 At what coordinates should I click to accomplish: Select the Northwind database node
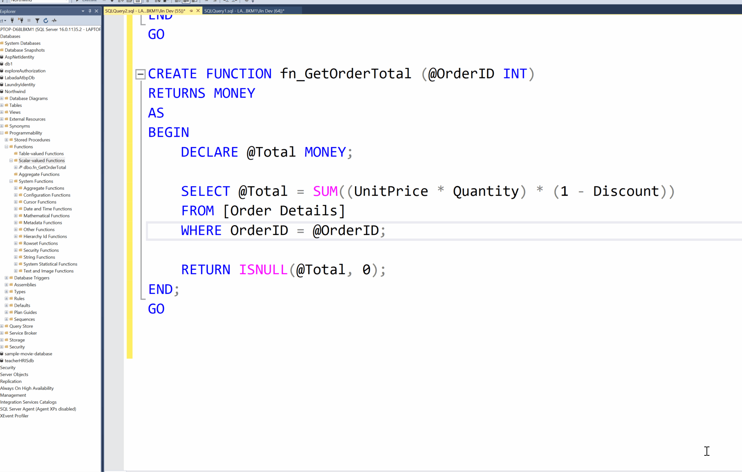[15, 92]
